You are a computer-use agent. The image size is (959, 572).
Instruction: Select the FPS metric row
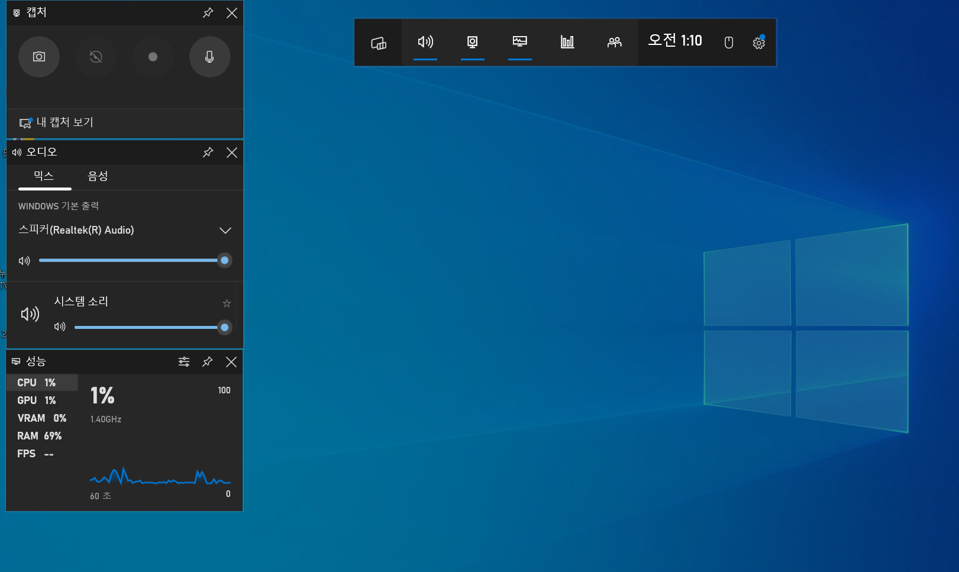point(42,454)
